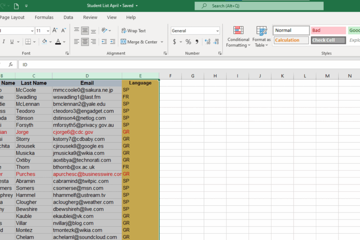Toggle Wrap Text

click(x=134, y=31)
